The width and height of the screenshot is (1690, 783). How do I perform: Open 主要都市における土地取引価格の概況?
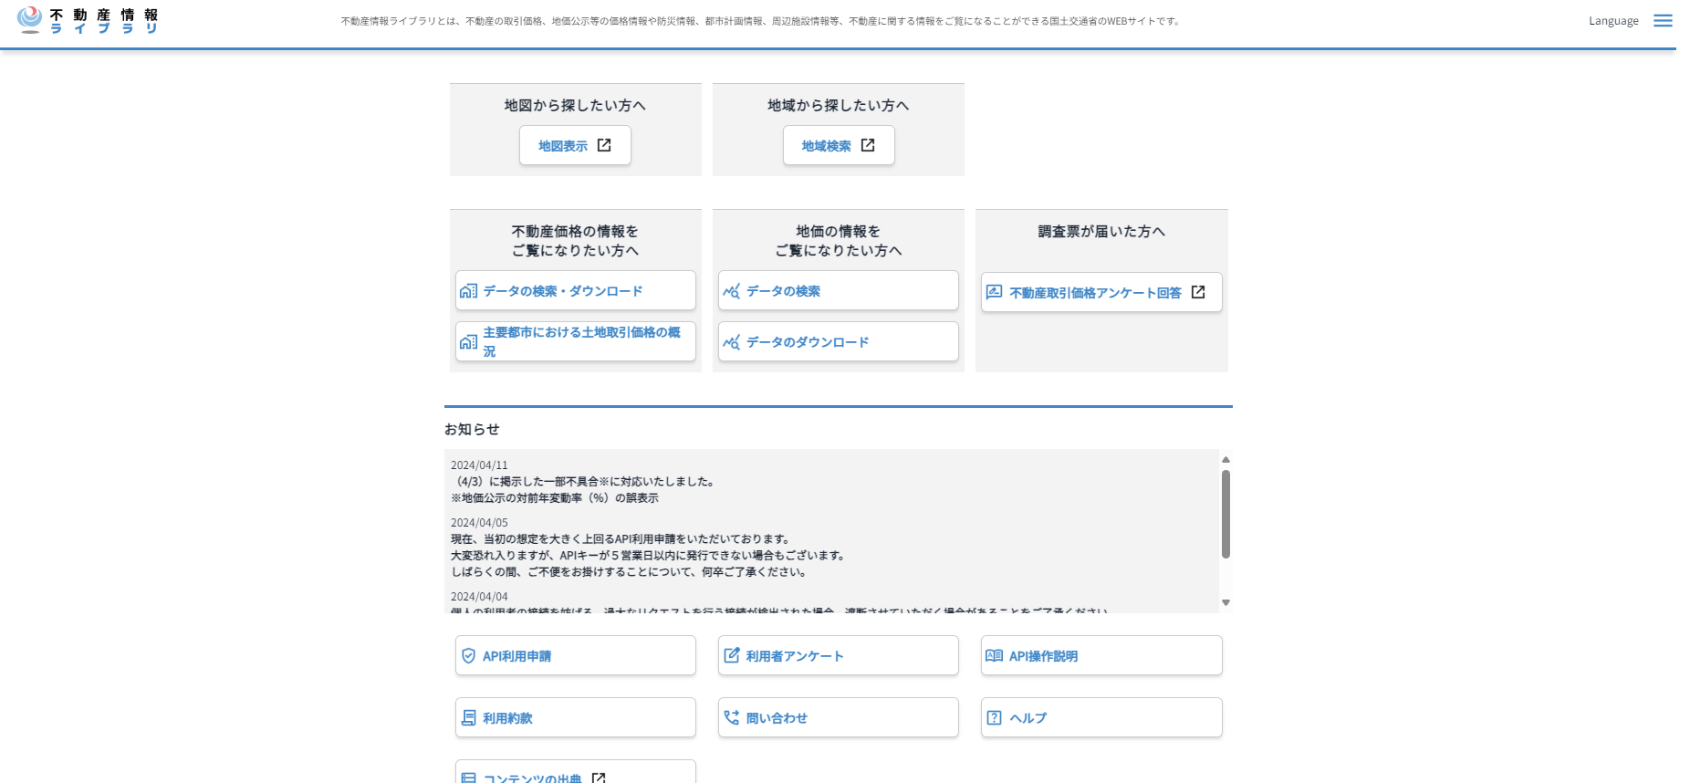click(x=575, y=341)
